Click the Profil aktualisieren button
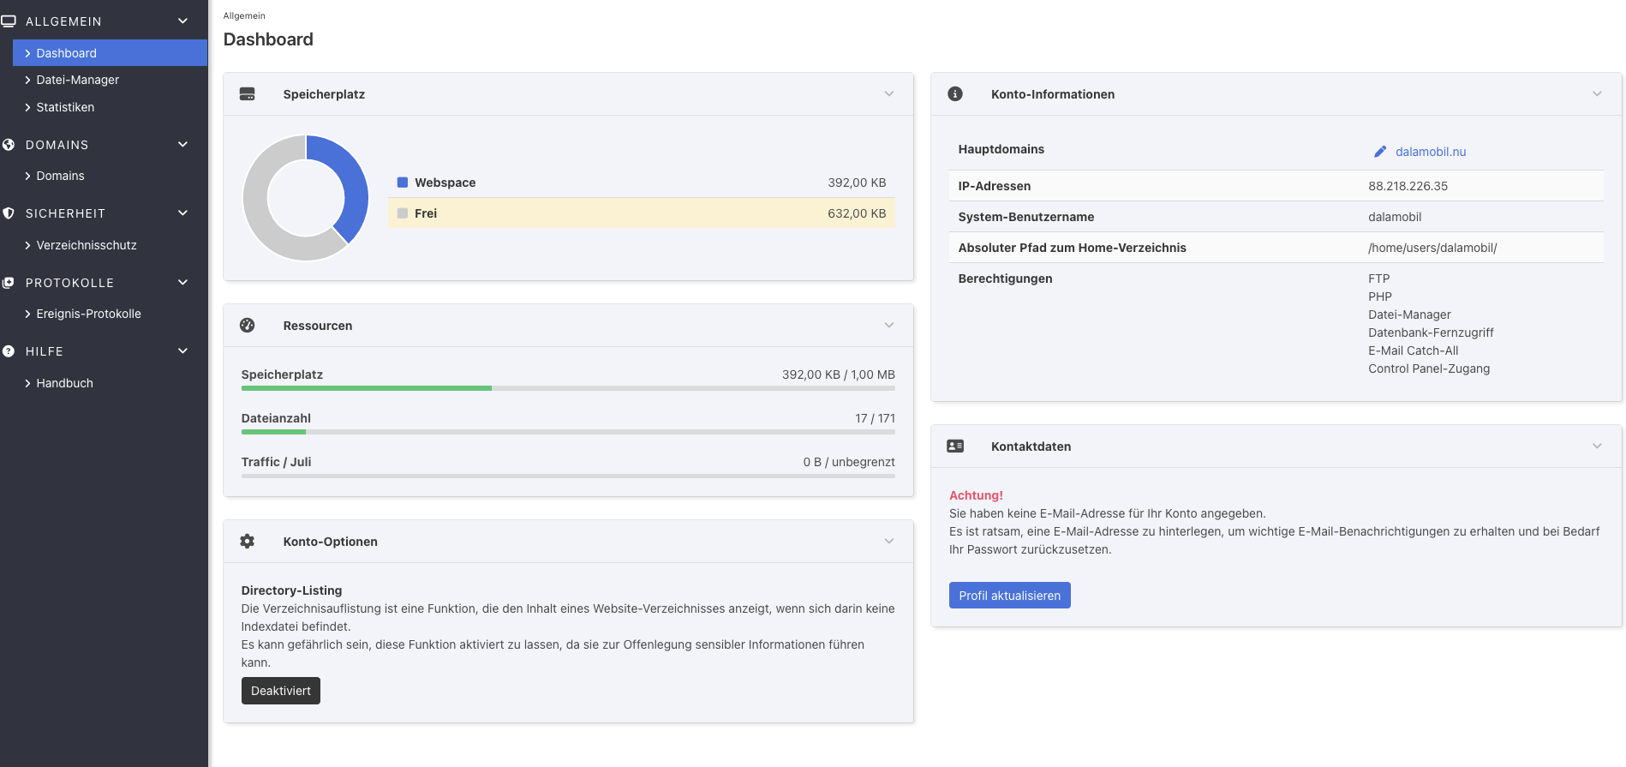This screenshot has width=1626, height=767. pyautogui.click(x=1009, y=596)
